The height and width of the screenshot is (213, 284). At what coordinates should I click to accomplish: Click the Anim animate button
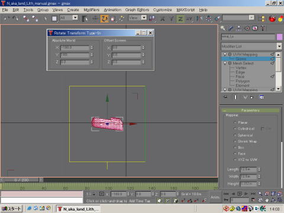(215, 197)
